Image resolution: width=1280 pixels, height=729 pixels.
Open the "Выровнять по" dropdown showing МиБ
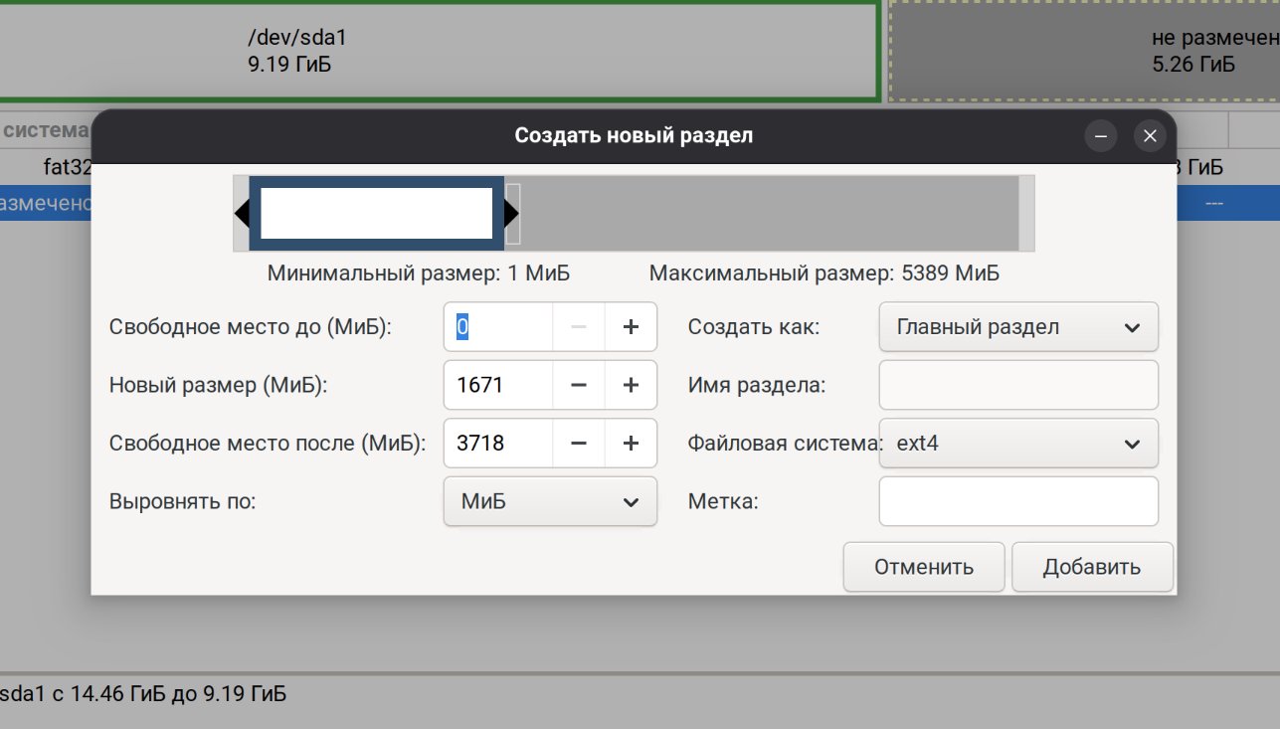point(549,501)
